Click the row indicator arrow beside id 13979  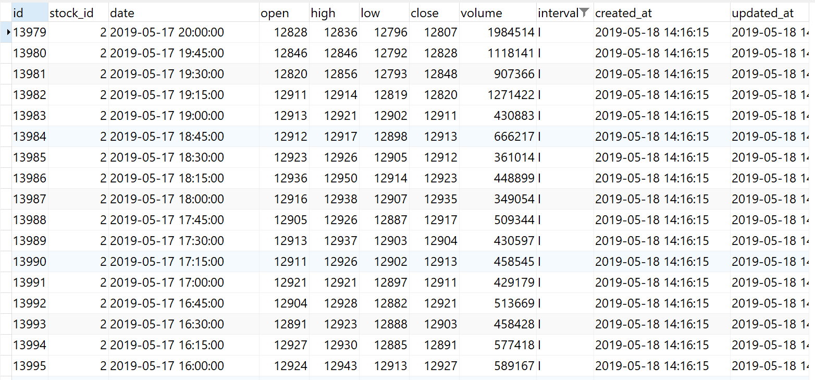point(8,32)
